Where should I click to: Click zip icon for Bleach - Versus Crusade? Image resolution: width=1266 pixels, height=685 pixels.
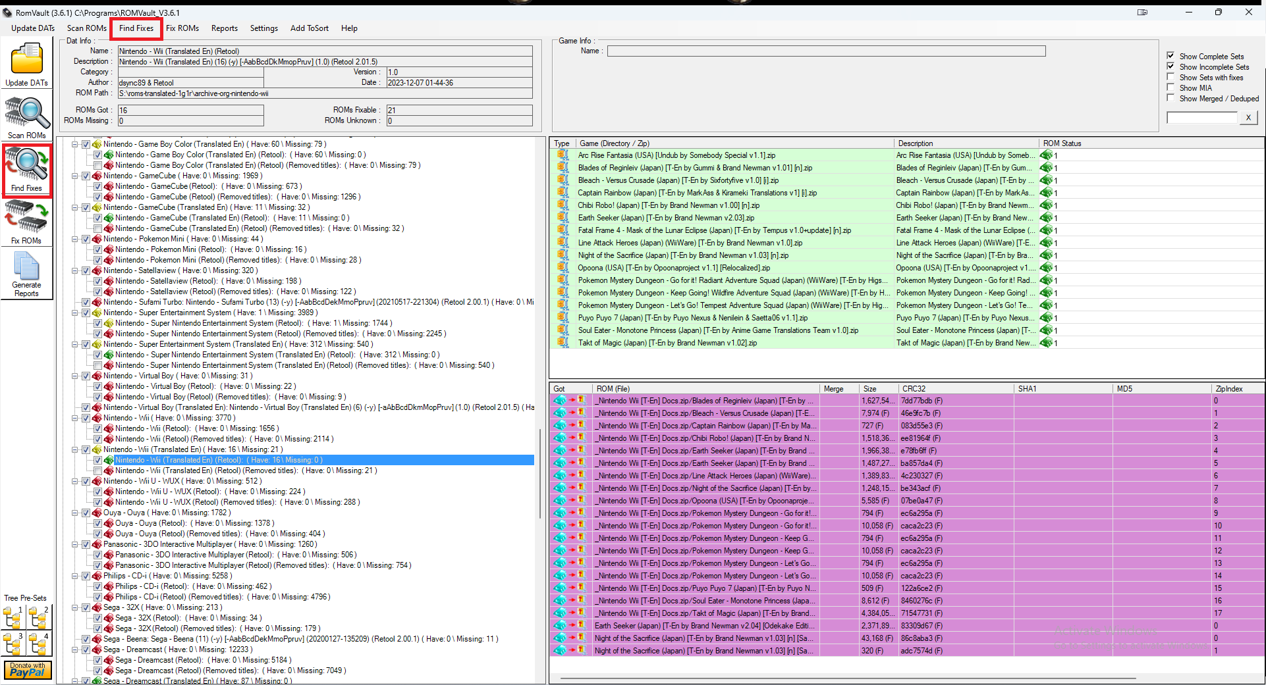(563, 180)
